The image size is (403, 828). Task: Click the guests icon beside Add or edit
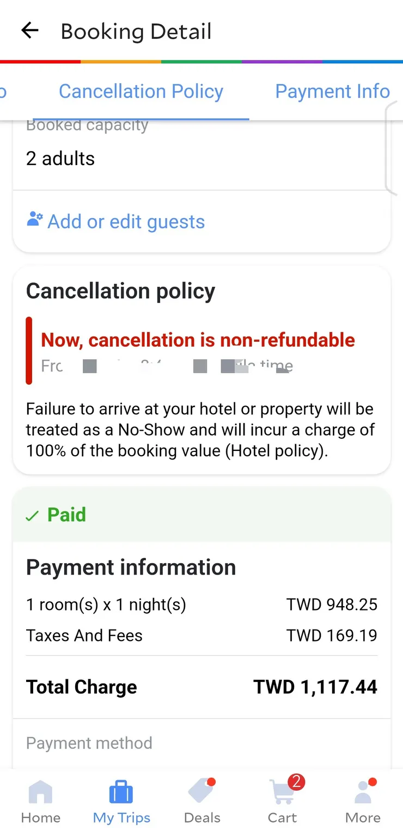click(x=34, y=220)
